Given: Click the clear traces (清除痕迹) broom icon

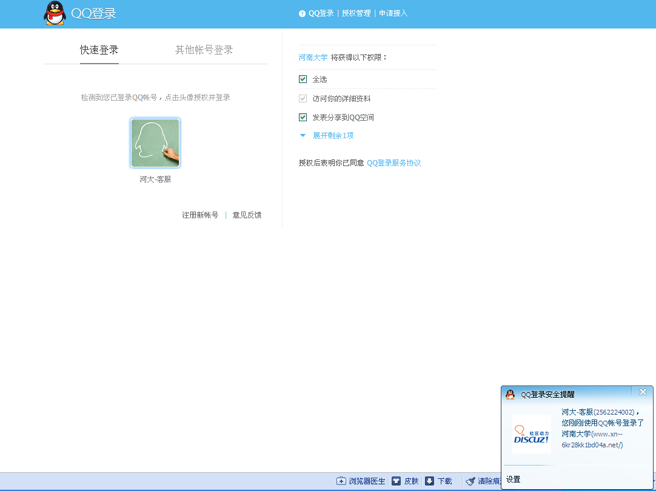Looking at the screenshot, I should tap(470, 481).
